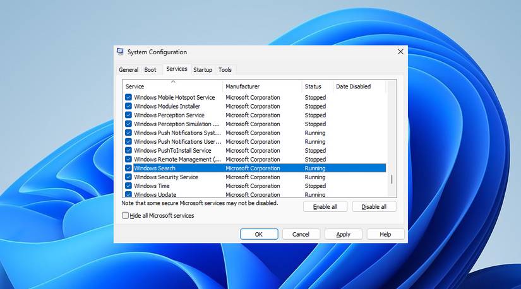Click the services list scrollbar thumb
This screenshot has width=521, height=289.
pyautogui.click(x=392, y=179)
